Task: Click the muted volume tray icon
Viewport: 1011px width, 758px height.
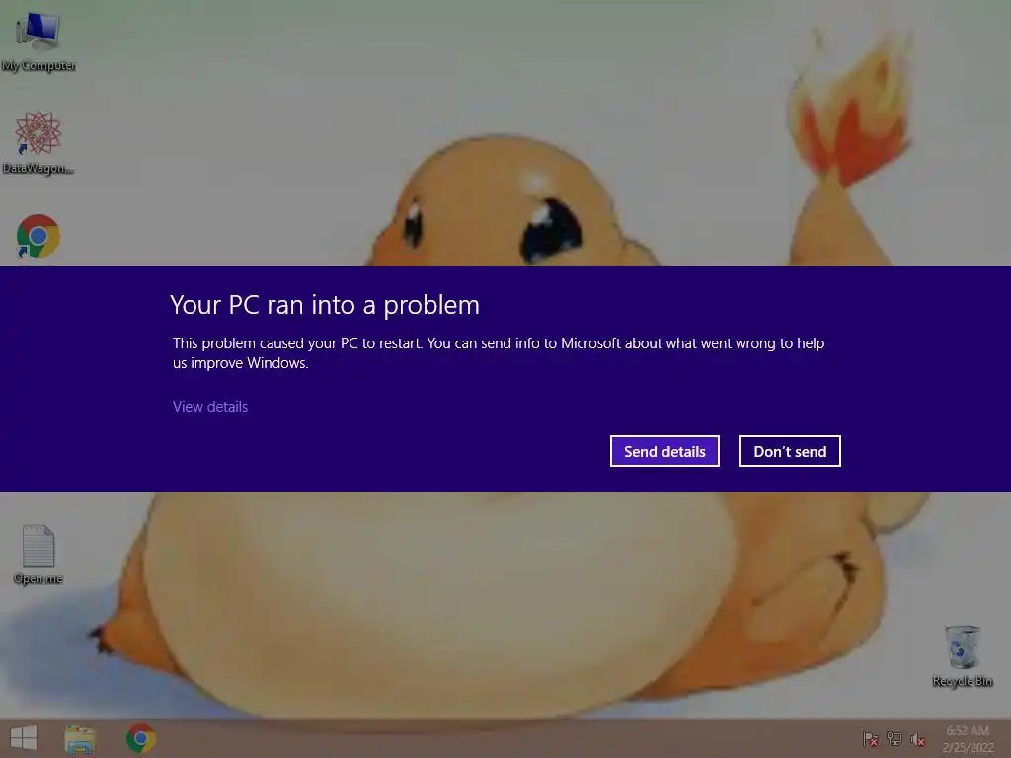Action: point(917,739)
